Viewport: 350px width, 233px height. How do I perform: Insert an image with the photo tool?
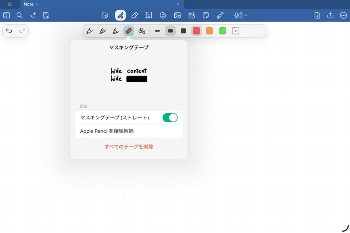177,15
